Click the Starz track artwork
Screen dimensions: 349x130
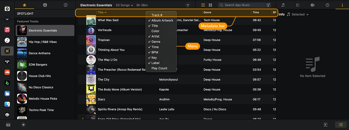click(91, 99)
